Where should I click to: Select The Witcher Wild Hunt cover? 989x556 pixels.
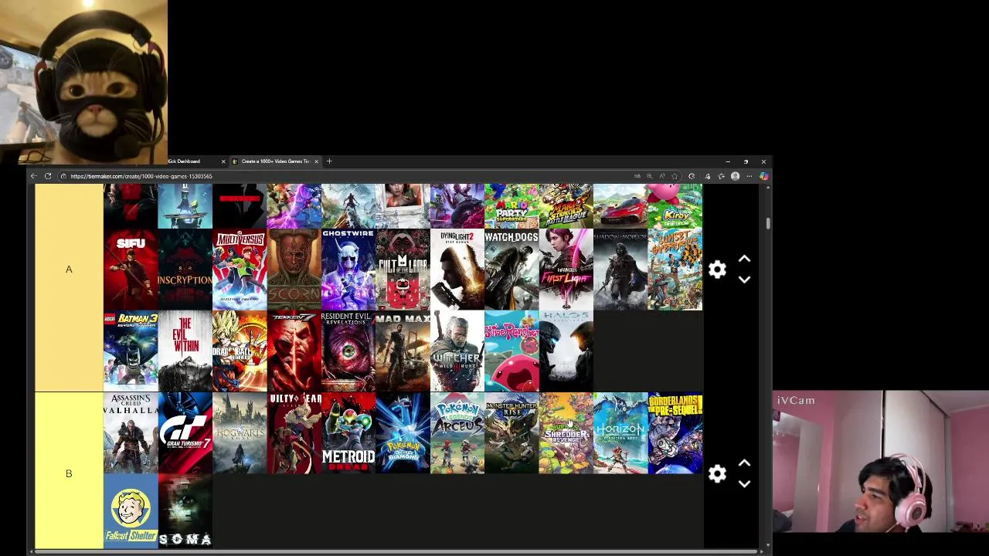pyautogui.click(x=457, y=351)
